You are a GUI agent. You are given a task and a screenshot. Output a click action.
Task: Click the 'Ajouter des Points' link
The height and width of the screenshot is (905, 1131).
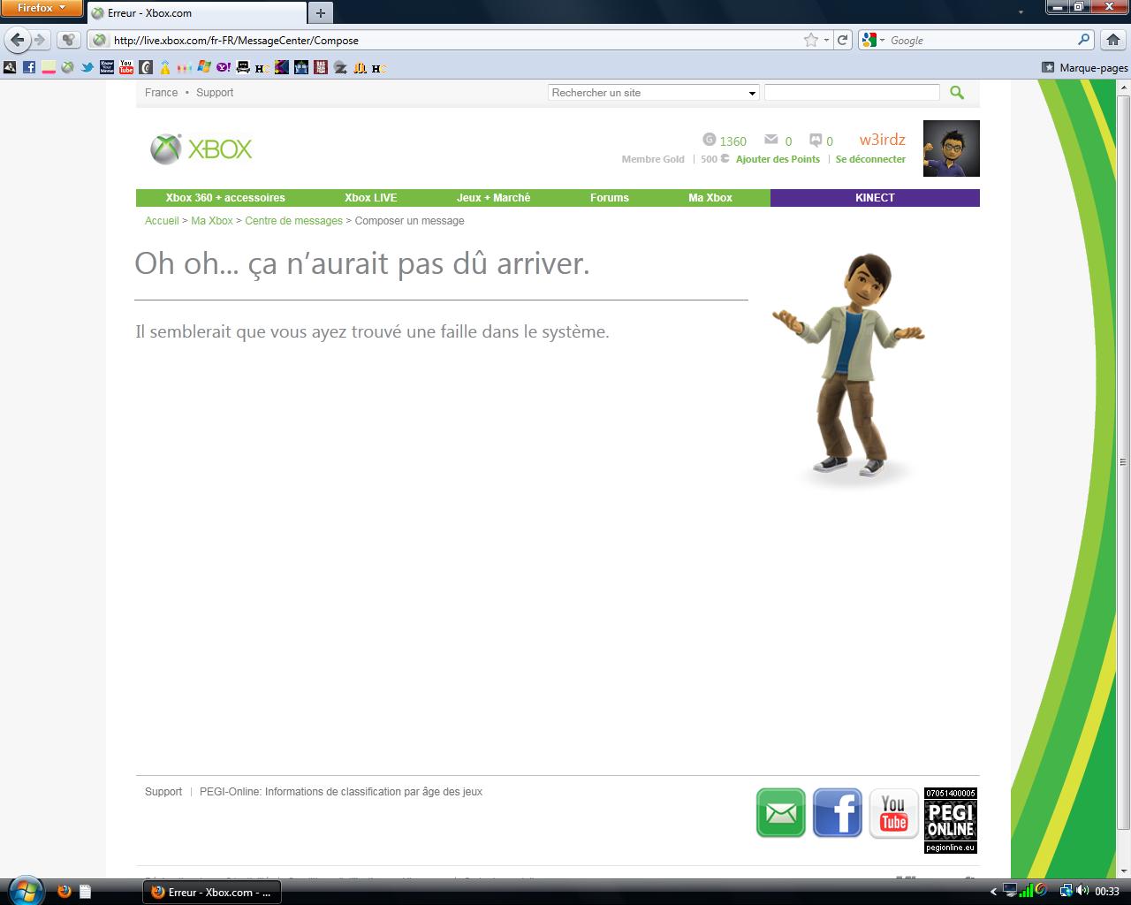tap(778, 159)
